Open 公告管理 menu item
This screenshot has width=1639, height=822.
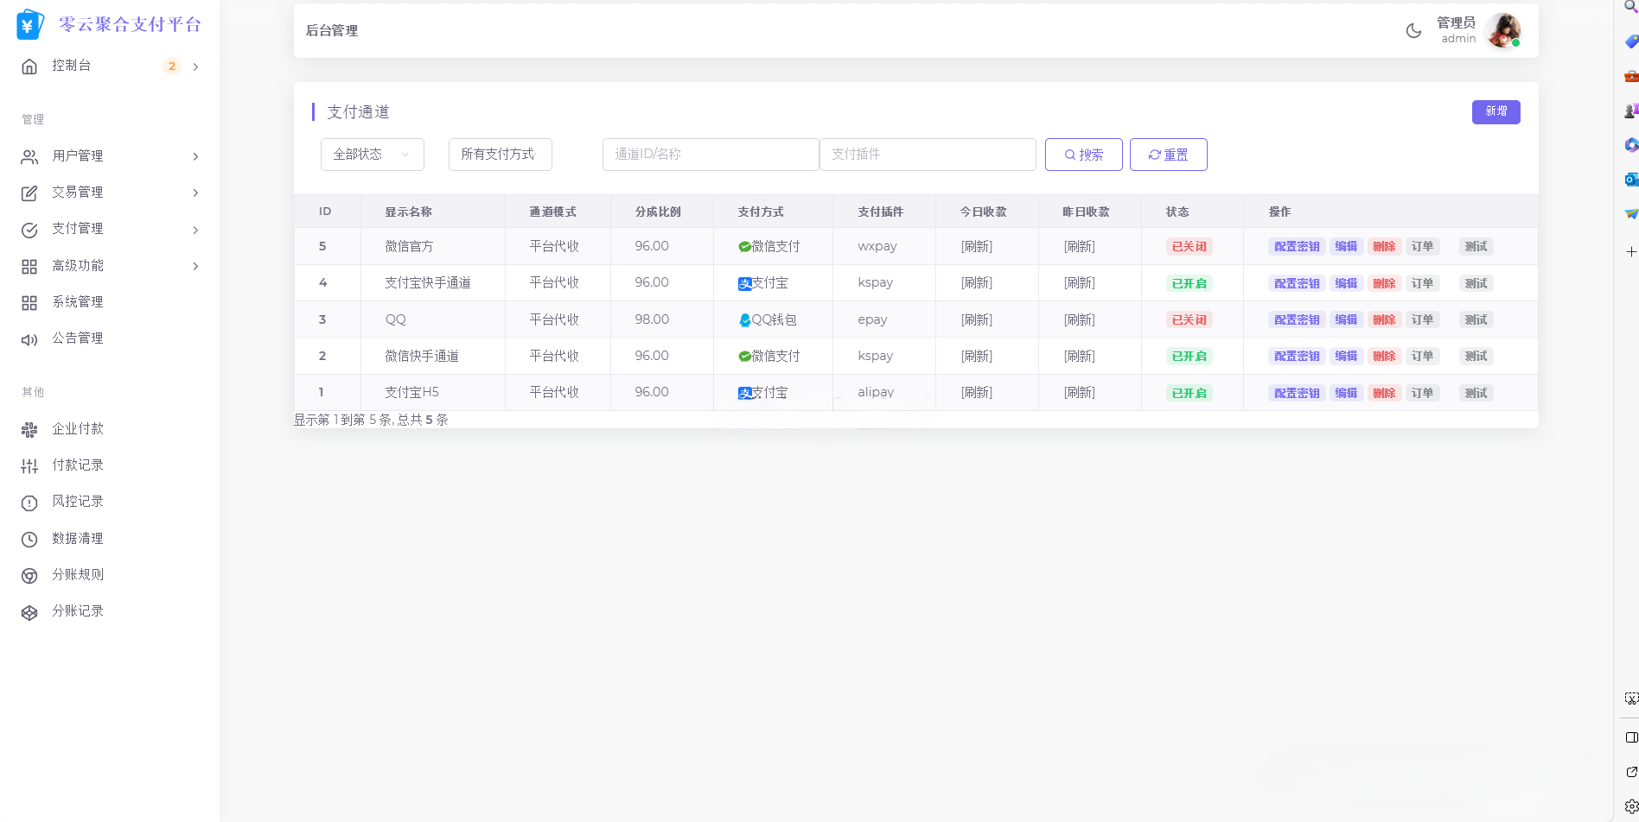coord(77,338)
